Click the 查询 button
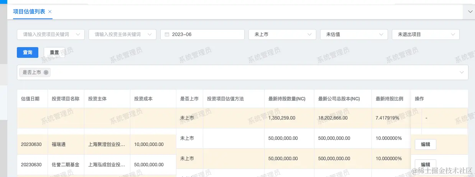The width and height of the screenshot is (475, 177). tap(28, 52)
